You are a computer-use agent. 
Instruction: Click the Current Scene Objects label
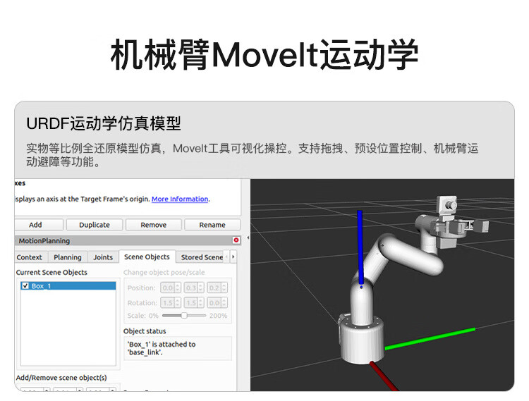(51, 272)
